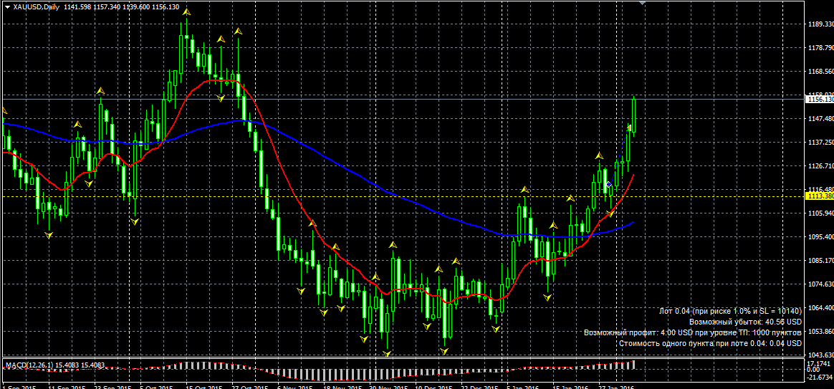Click the -21.6734 MACD scale value
Viewport: 834px width, 389px height.
tap(819, 378)
